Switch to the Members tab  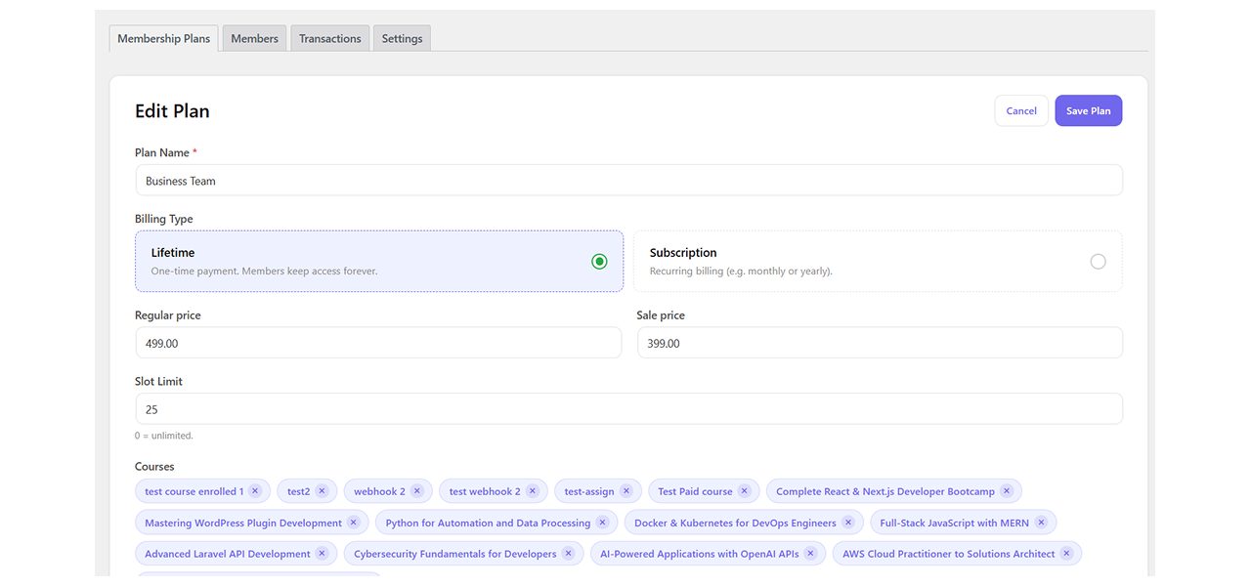point(254,38)
